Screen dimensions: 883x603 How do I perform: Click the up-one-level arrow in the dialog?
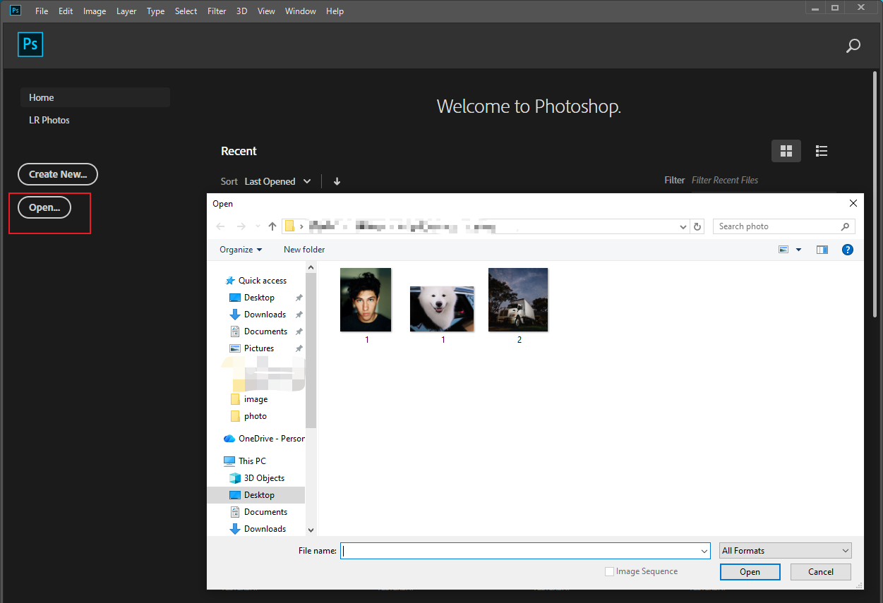click(272, 226)
